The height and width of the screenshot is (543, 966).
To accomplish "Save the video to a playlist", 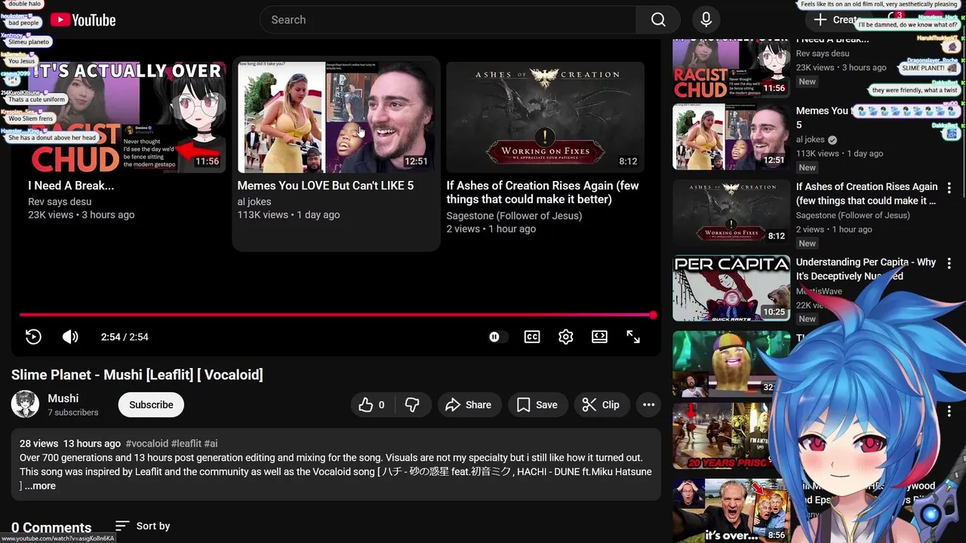I will pyautogui.click(x=537, y=405).
